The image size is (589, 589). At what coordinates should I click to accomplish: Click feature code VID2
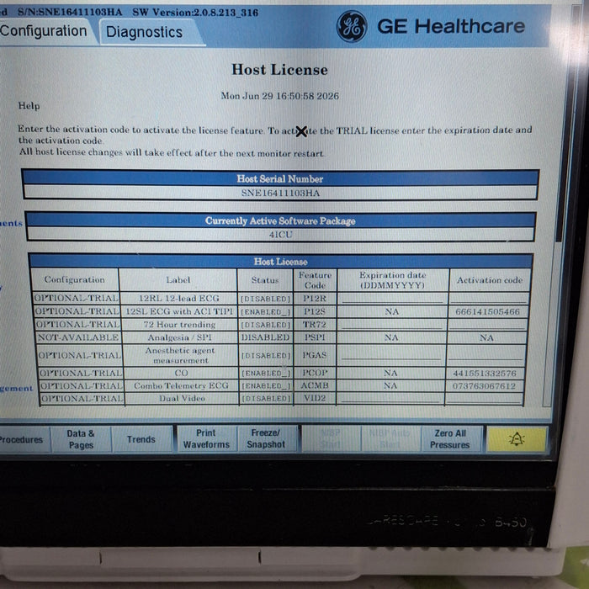[315, 398]
